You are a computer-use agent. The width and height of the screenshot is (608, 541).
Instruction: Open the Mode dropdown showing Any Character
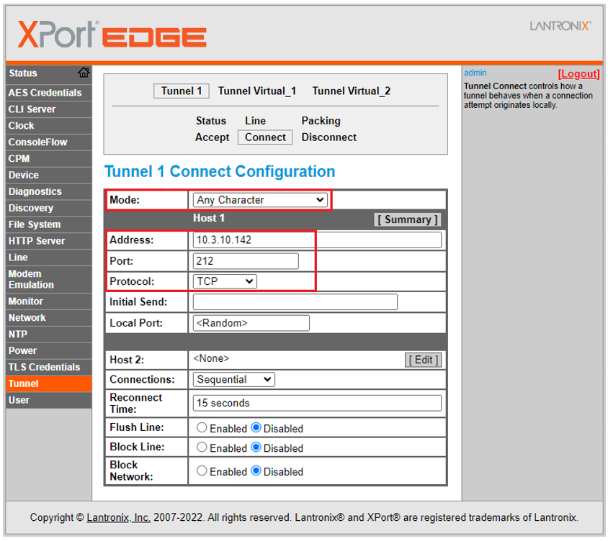coord(260,200)
